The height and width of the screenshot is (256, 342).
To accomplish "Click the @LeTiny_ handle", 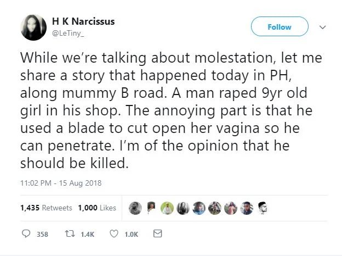I will pyautogui.click(x=69, y=33).
